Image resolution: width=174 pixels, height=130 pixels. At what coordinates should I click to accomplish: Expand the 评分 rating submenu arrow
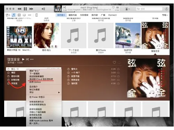(59, 93)
